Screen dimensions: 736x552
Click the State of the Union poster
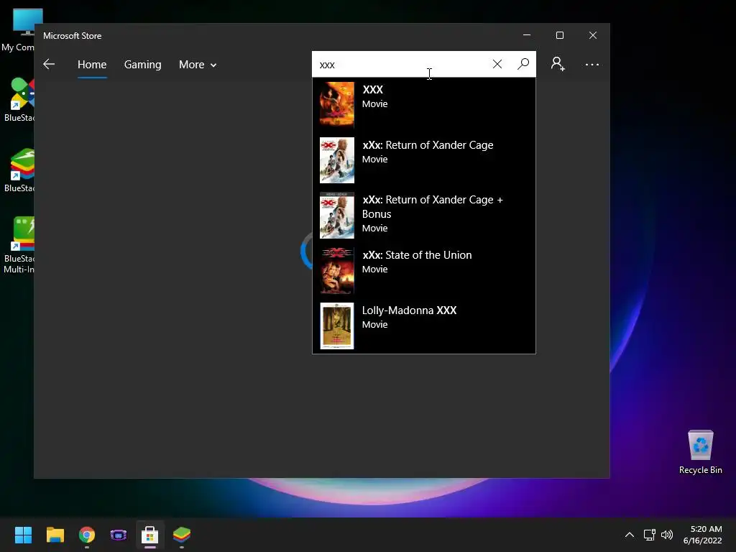point(337,271)
